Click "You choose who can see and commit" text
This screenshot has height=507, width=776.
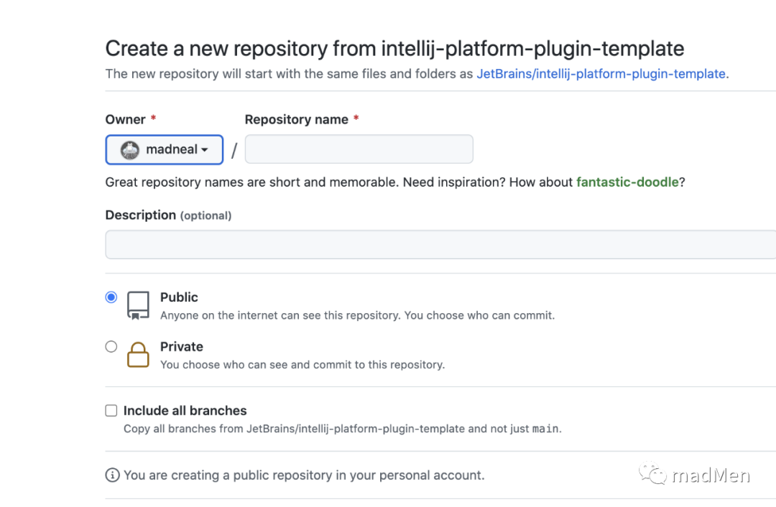coord(302,365)
